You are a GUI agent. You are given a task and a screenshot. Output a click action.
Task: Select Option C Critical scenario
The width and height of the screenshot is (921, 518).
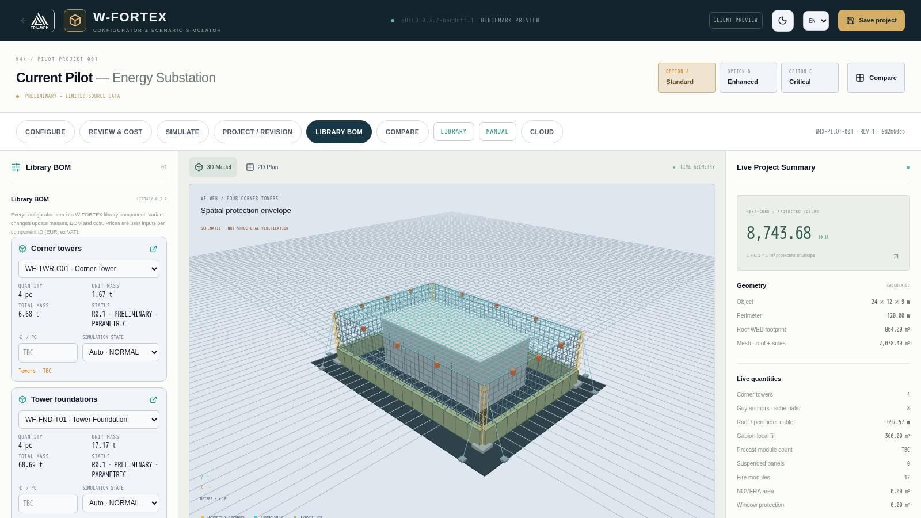(810, 78)
